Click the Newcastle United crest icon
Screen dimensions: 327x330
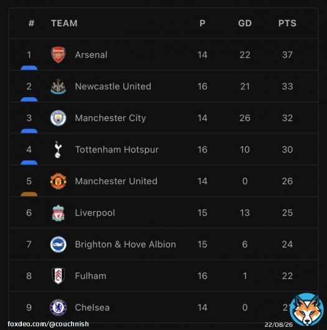[58, 87]
